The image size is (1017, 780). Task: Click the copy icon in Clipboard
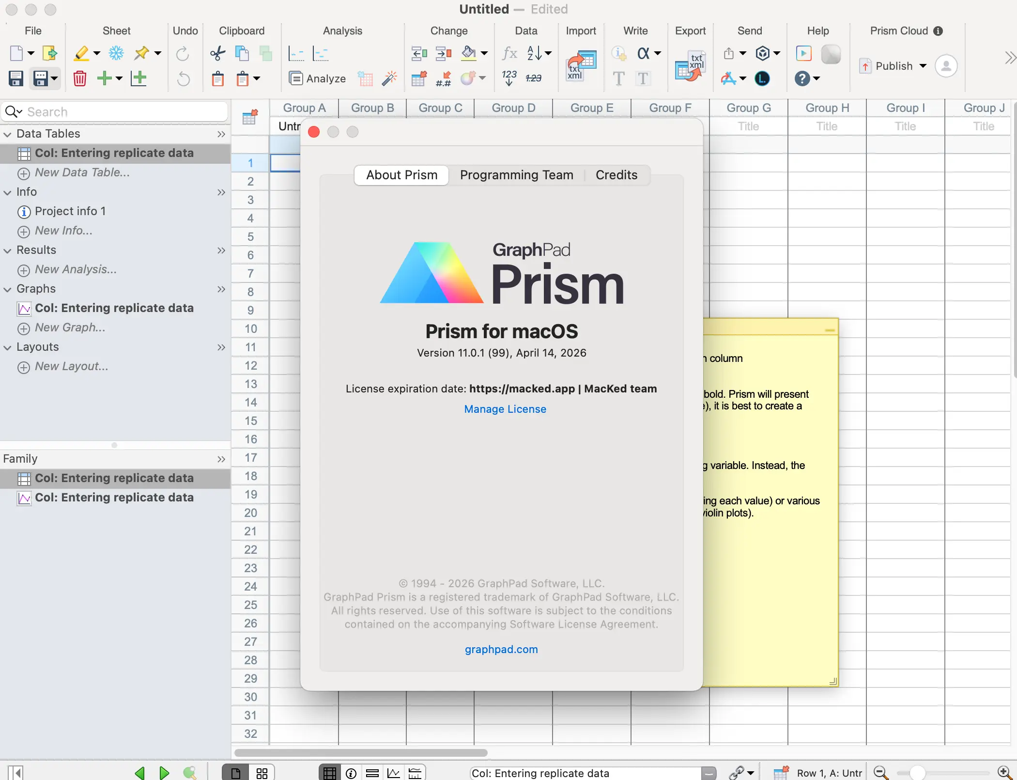click(x=242, y=53)
